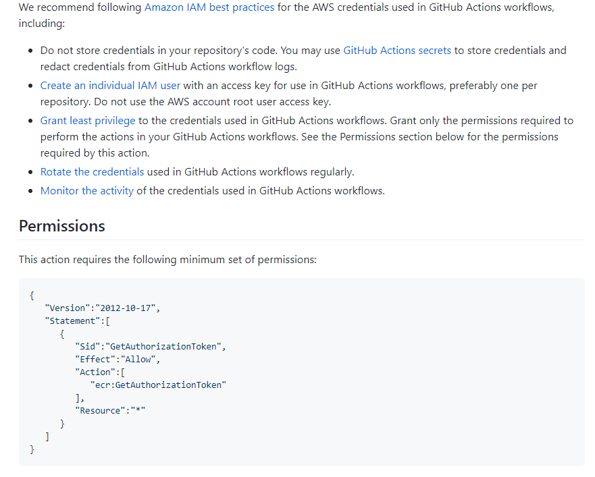
Task: Open the Monitor the activity link
Action: (x=86, y=190)
